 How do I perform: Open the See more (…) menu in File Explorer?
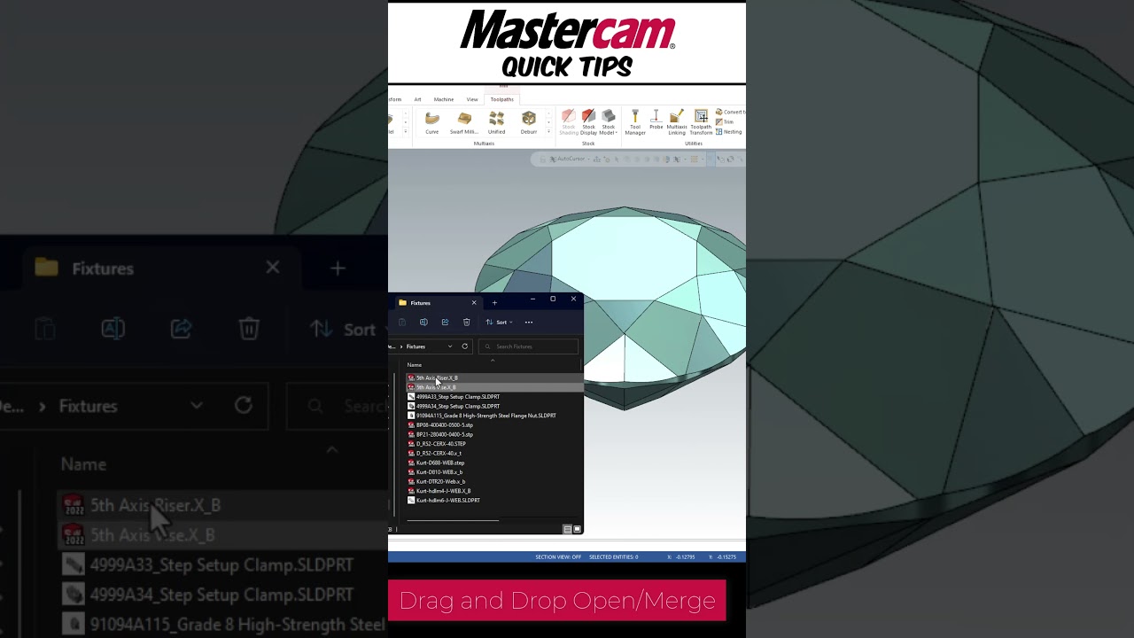tap(529, 323)
